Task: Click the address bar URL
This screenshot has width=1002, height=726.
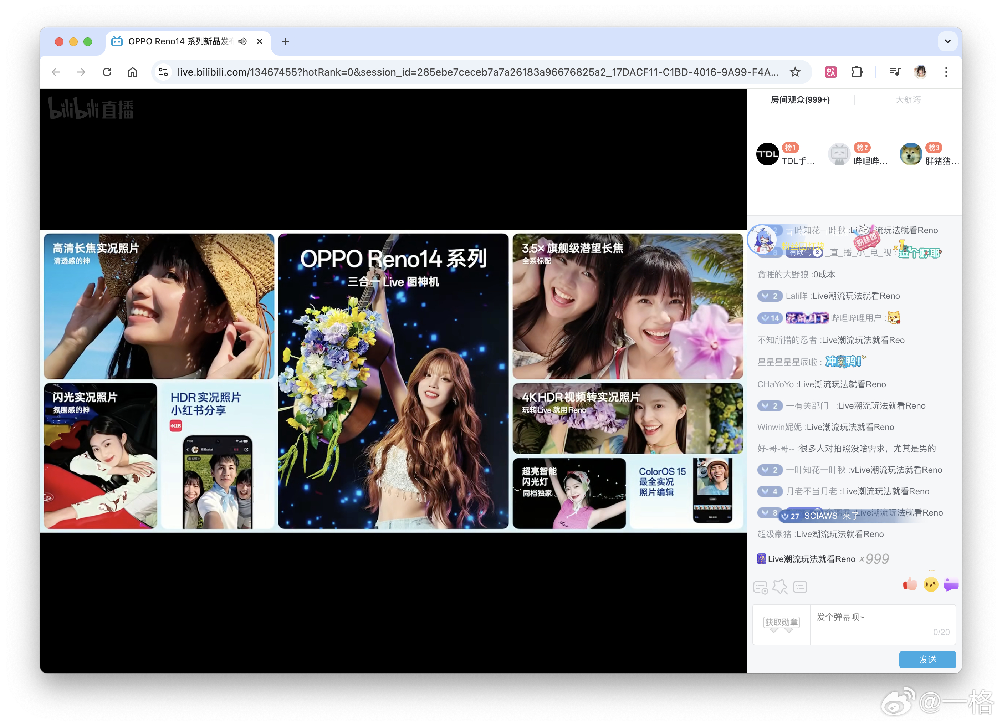Action: pos(477,72)
